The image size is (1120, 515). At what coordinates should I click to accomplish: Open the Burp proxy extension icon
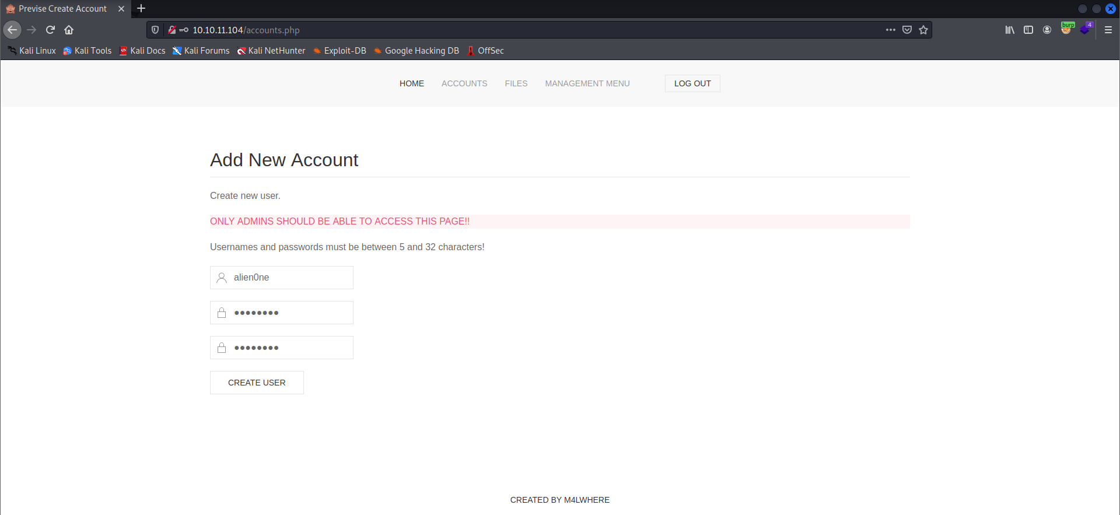click(1066, 29)
